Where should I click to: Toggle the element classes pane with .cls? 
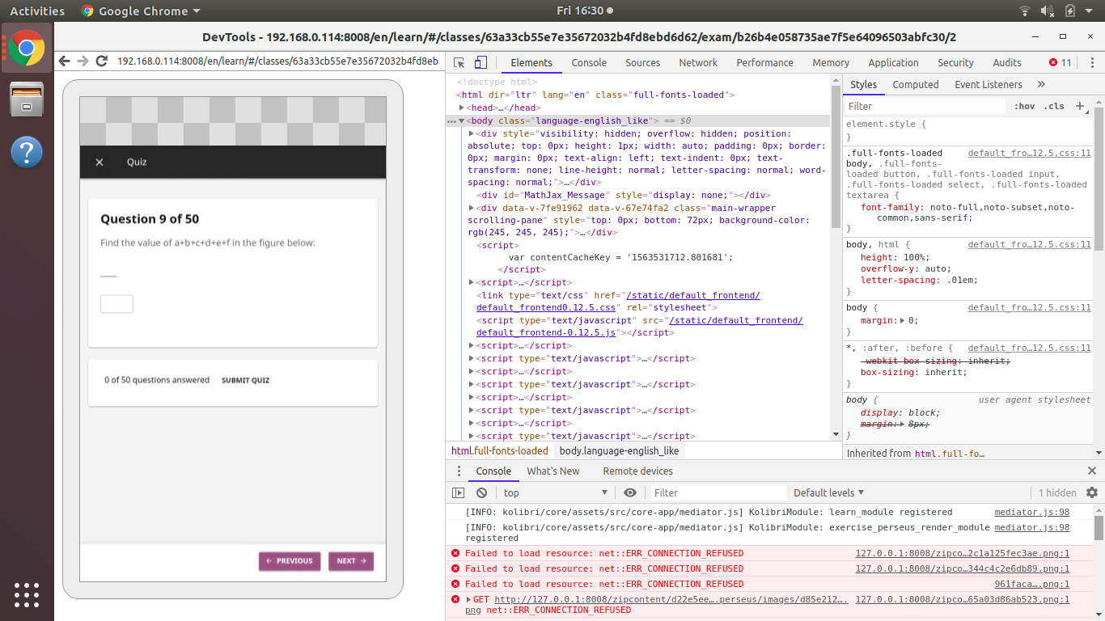1054,106
